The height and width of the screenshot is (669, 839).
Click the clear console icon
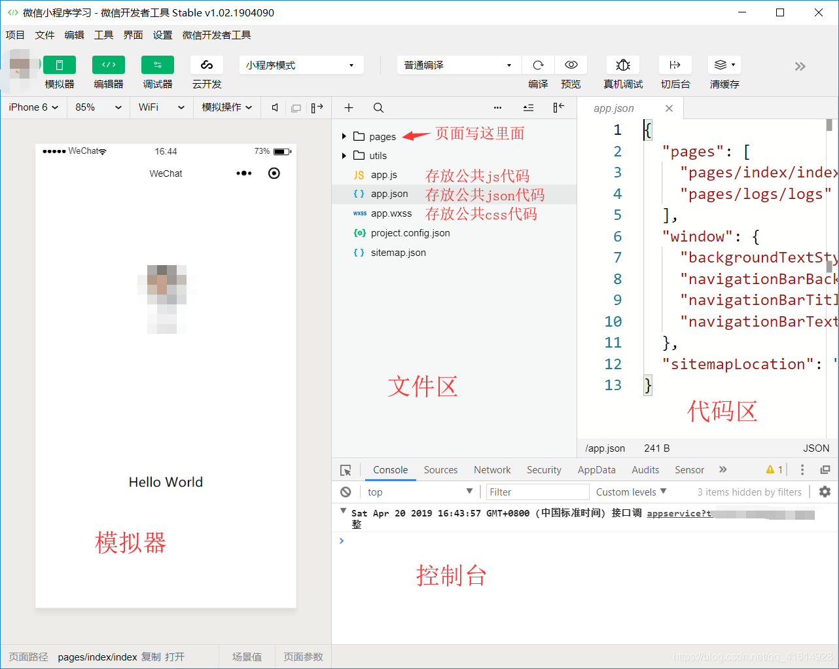[x=346, y=492]
